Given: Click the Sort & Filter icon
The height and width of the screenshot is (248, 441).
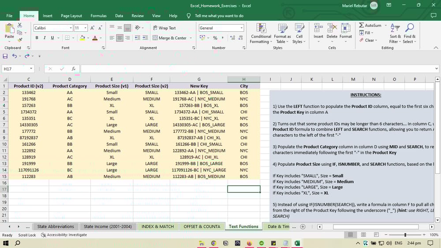Looking at the screenshot, I should 395,28.
